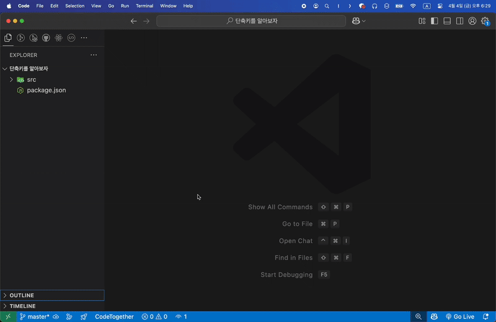Screen dimensions: 496x322
Task: Open the Manage settings gear
Action: [x=485, y=21]
